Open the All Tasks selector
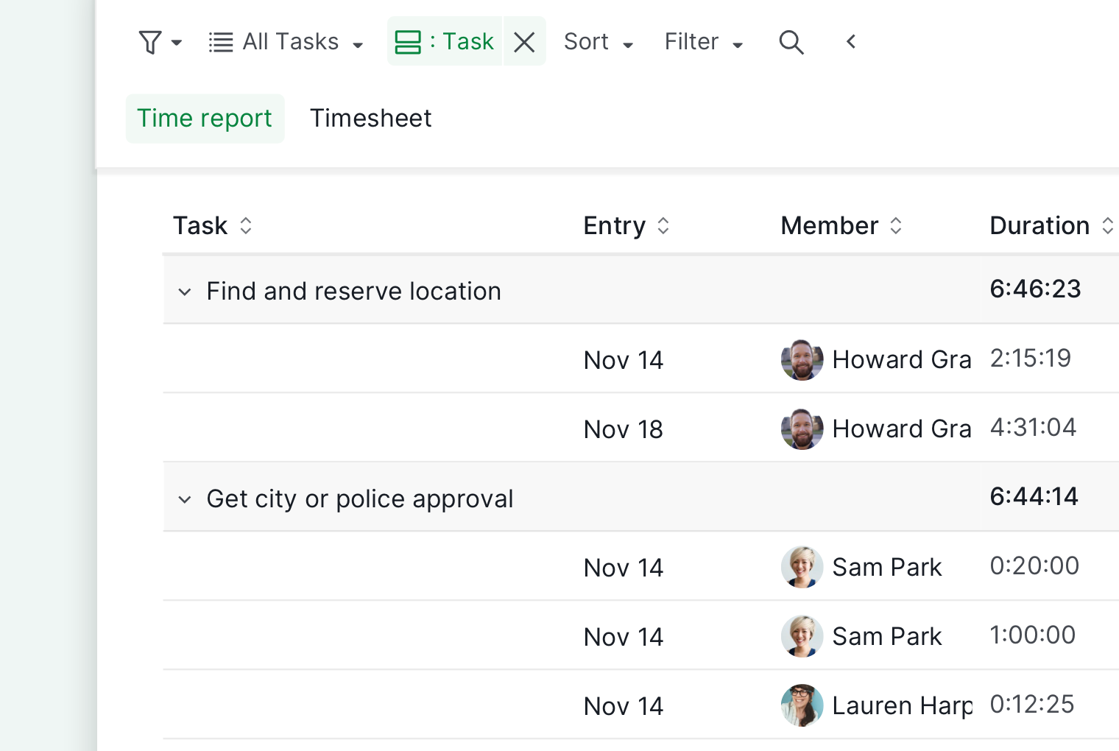 coord(291,41)
